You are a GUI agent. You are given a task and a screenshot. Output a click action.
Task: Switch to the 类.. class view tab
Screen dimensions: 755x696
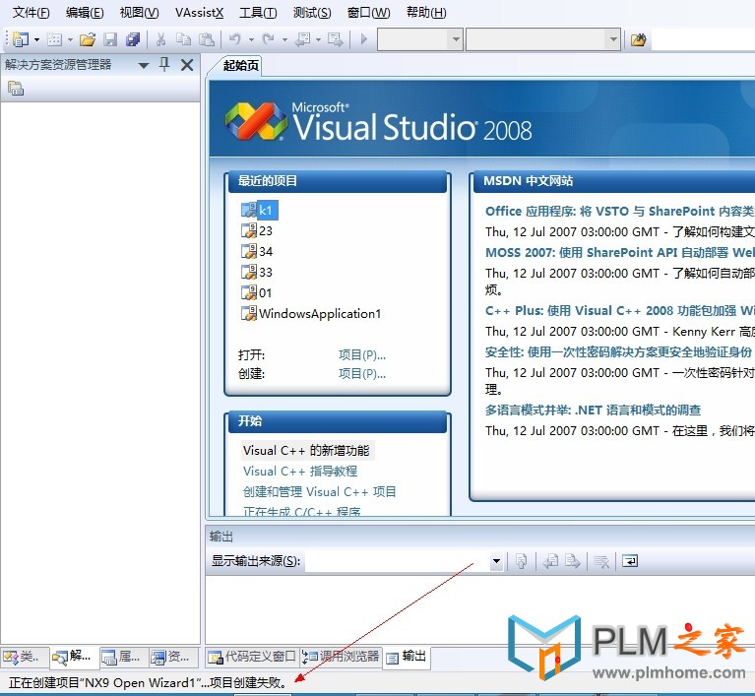pos(23,657)
